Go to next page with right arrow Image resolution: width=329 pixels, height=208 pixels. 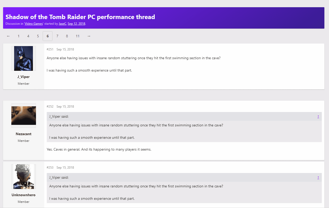coord(89,36)
